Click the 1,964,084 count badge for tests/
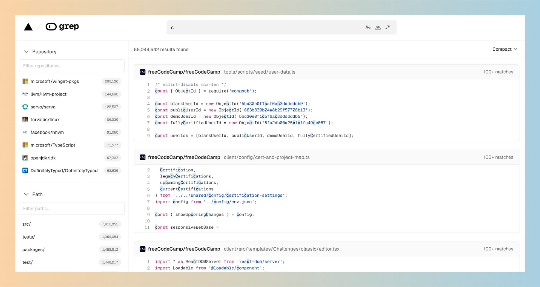This screenshot has height=287, width=540. (x=110, y=237)
